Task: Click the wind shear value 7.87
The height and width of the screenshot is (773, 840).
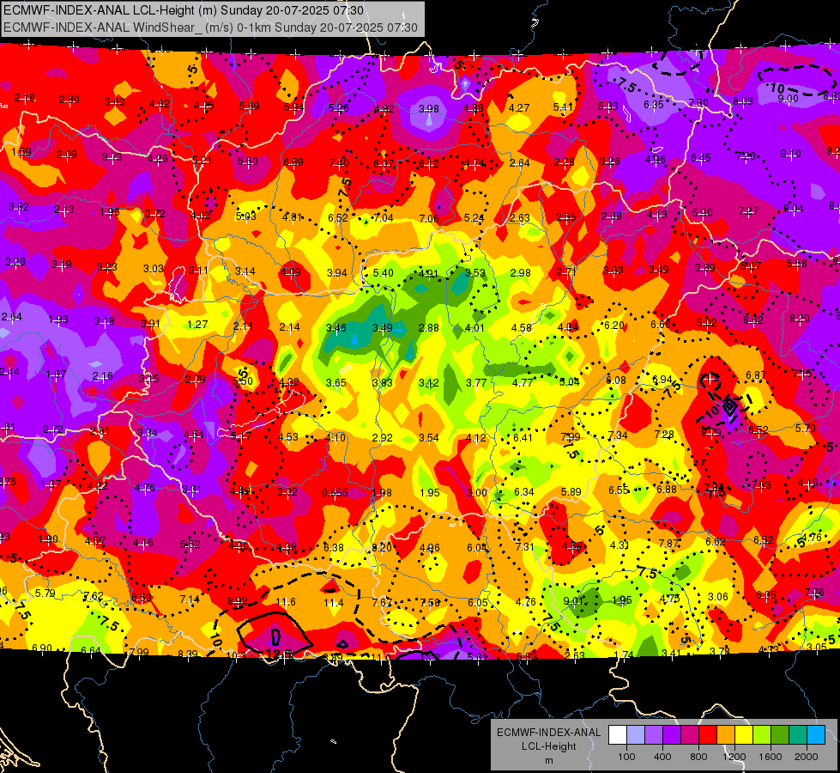Action: click(669, 544)
